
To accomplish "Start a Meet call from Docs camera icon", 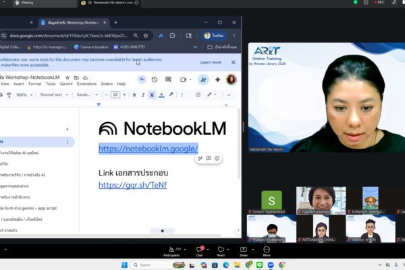I will click(183, 80).
